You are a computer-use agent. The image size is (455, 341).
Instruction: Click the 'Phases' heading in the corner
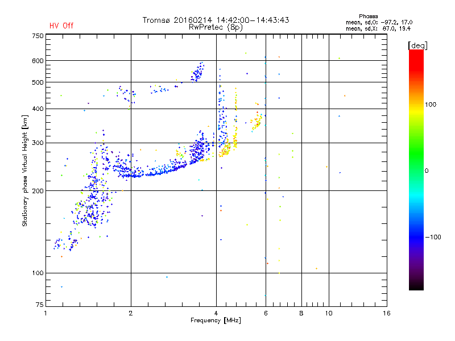pos(368,16)
